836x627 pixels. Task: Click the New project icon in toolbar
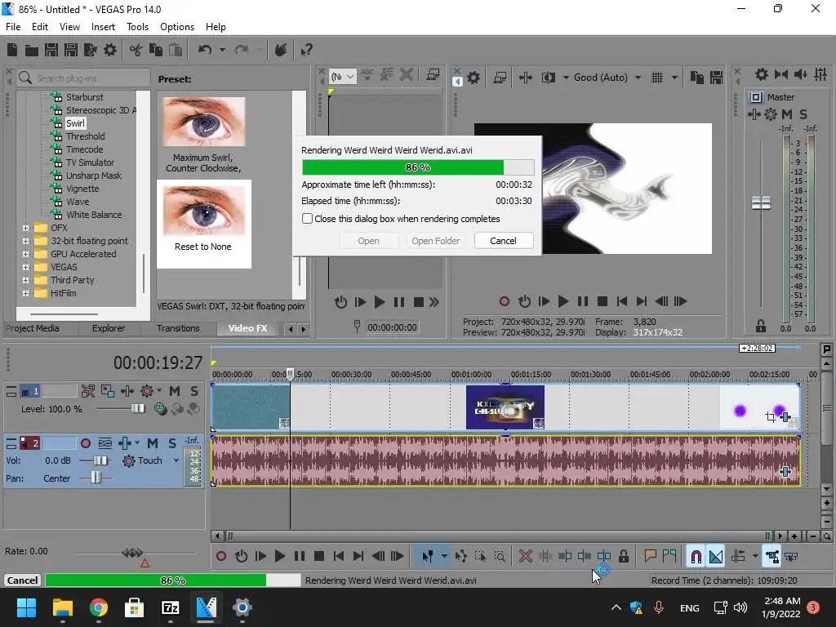pyautogui.click(x=12, y=50)
